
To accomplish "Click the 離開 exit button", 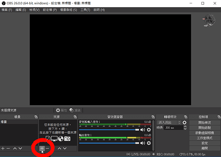I will [x=205, y=148].
